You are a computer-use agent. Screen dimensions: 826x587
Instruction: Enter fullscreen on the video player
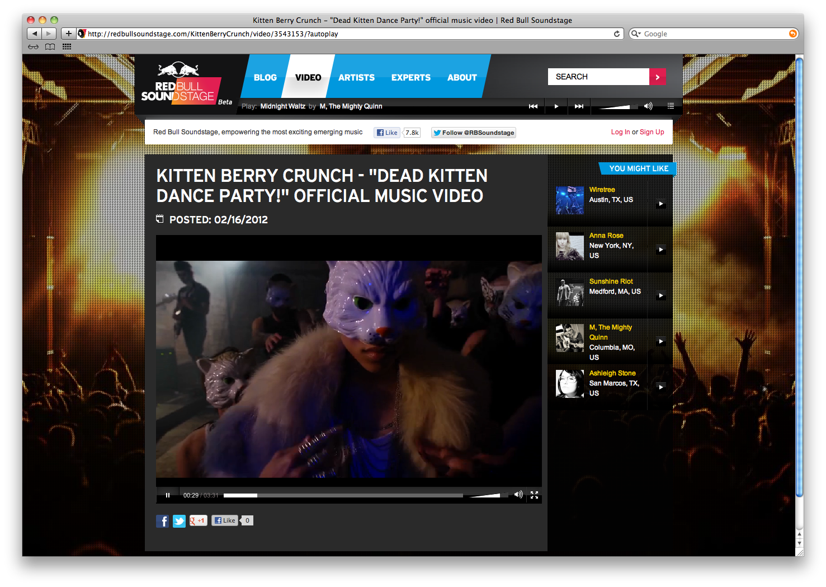click(x=534, y=495)
